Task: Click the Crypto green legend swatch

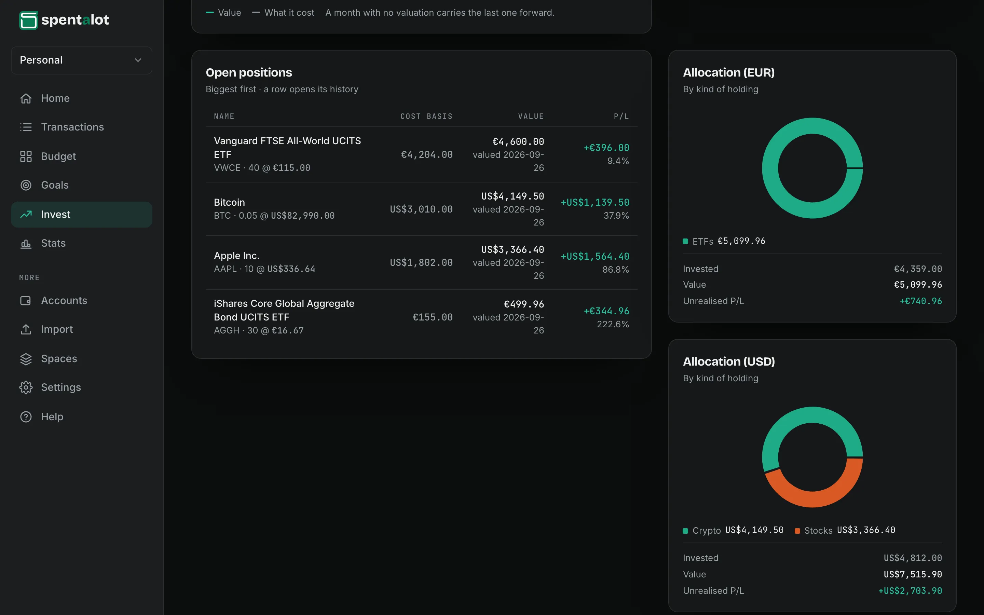Action: point(685,531)
